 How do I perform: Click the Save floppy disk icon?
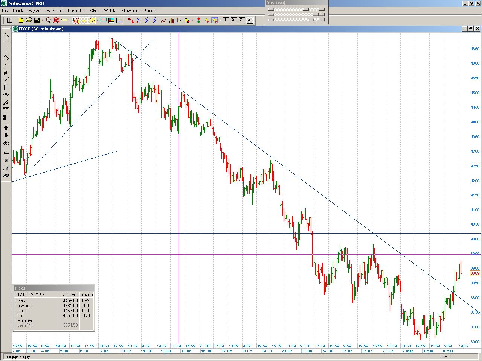pyautogui.click(x=37, y=20)
